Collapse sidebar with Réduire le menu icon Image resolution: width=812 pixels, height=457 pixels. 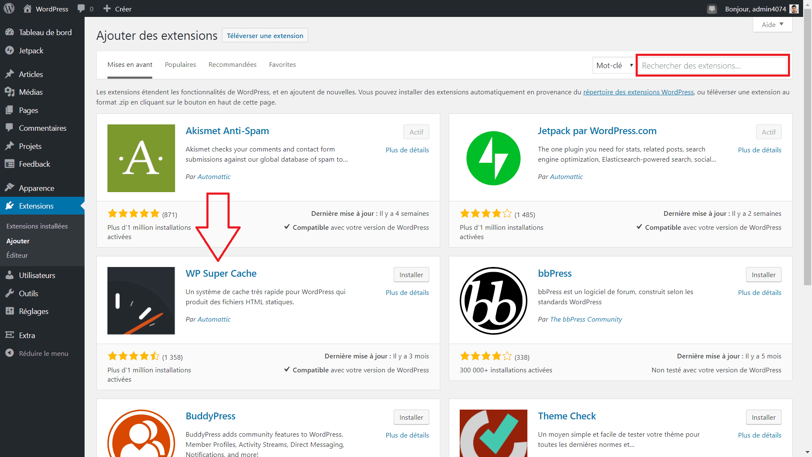[x=9, y=353]
